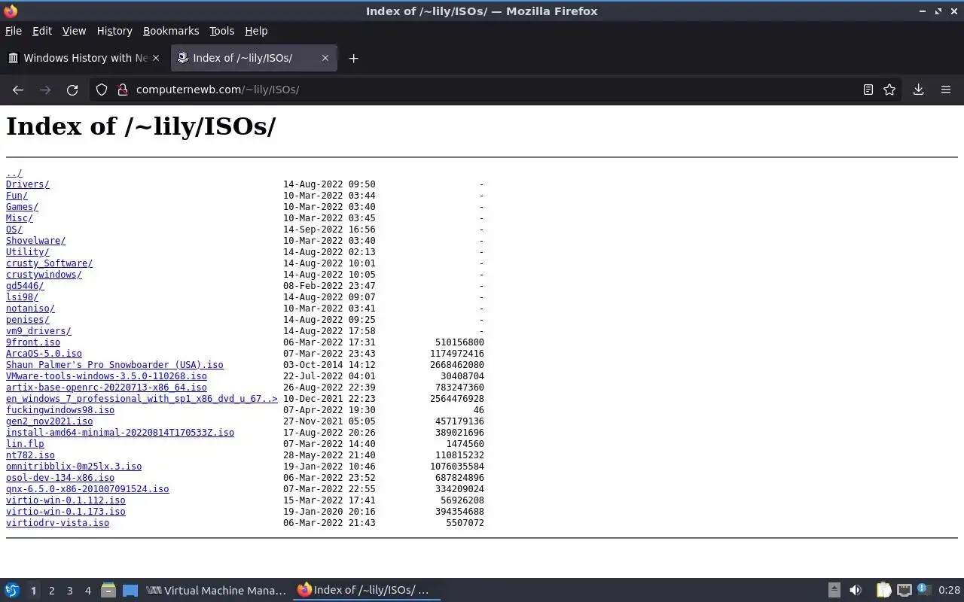This screenshot has height=602, width=964.
Task: Download qnx-6.5.0-x86-201007091524.iso
Action: coord(87,489)
